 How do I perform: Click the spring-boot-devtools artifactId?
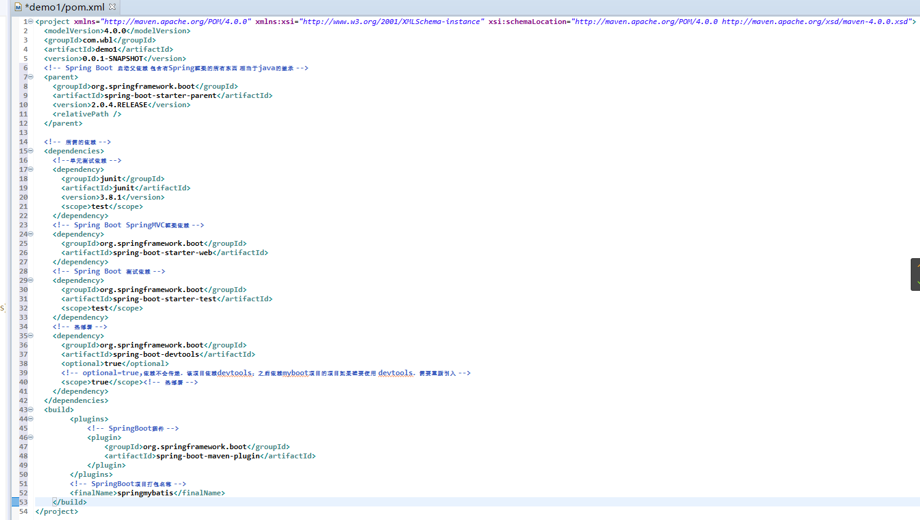pos(156,354)
